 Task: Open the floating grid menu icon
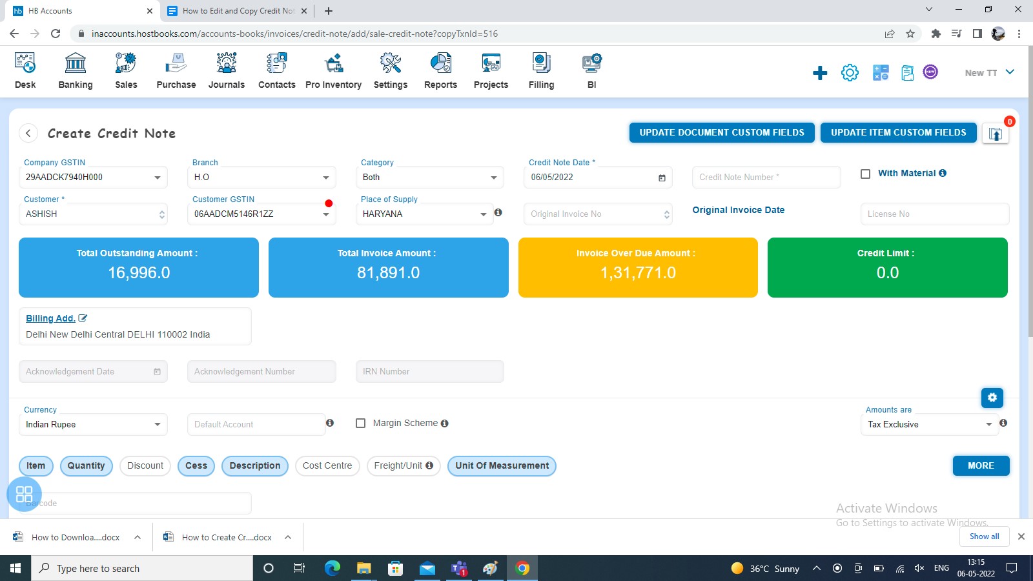point(25,494)
